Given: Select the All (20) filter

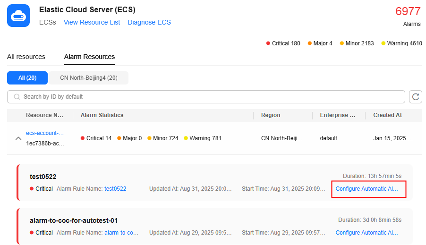Looking at the screenshot, I should (x=27, y=77).
